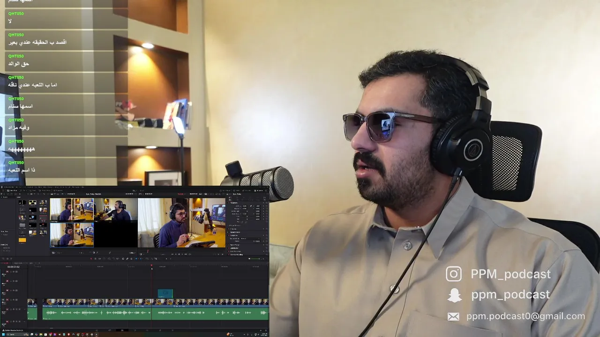Toggle Loop playback in timeline viewer
This screenshot has width=600, height=337.
190,254
